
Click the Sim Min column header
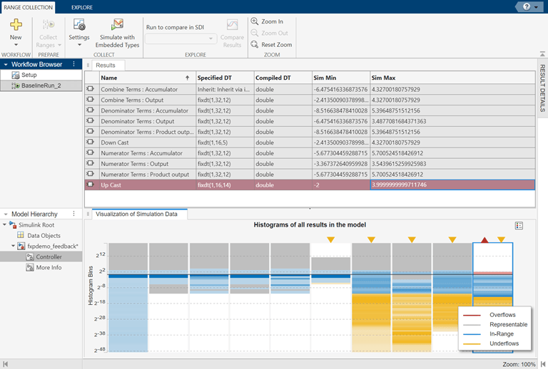coord(341,78)
